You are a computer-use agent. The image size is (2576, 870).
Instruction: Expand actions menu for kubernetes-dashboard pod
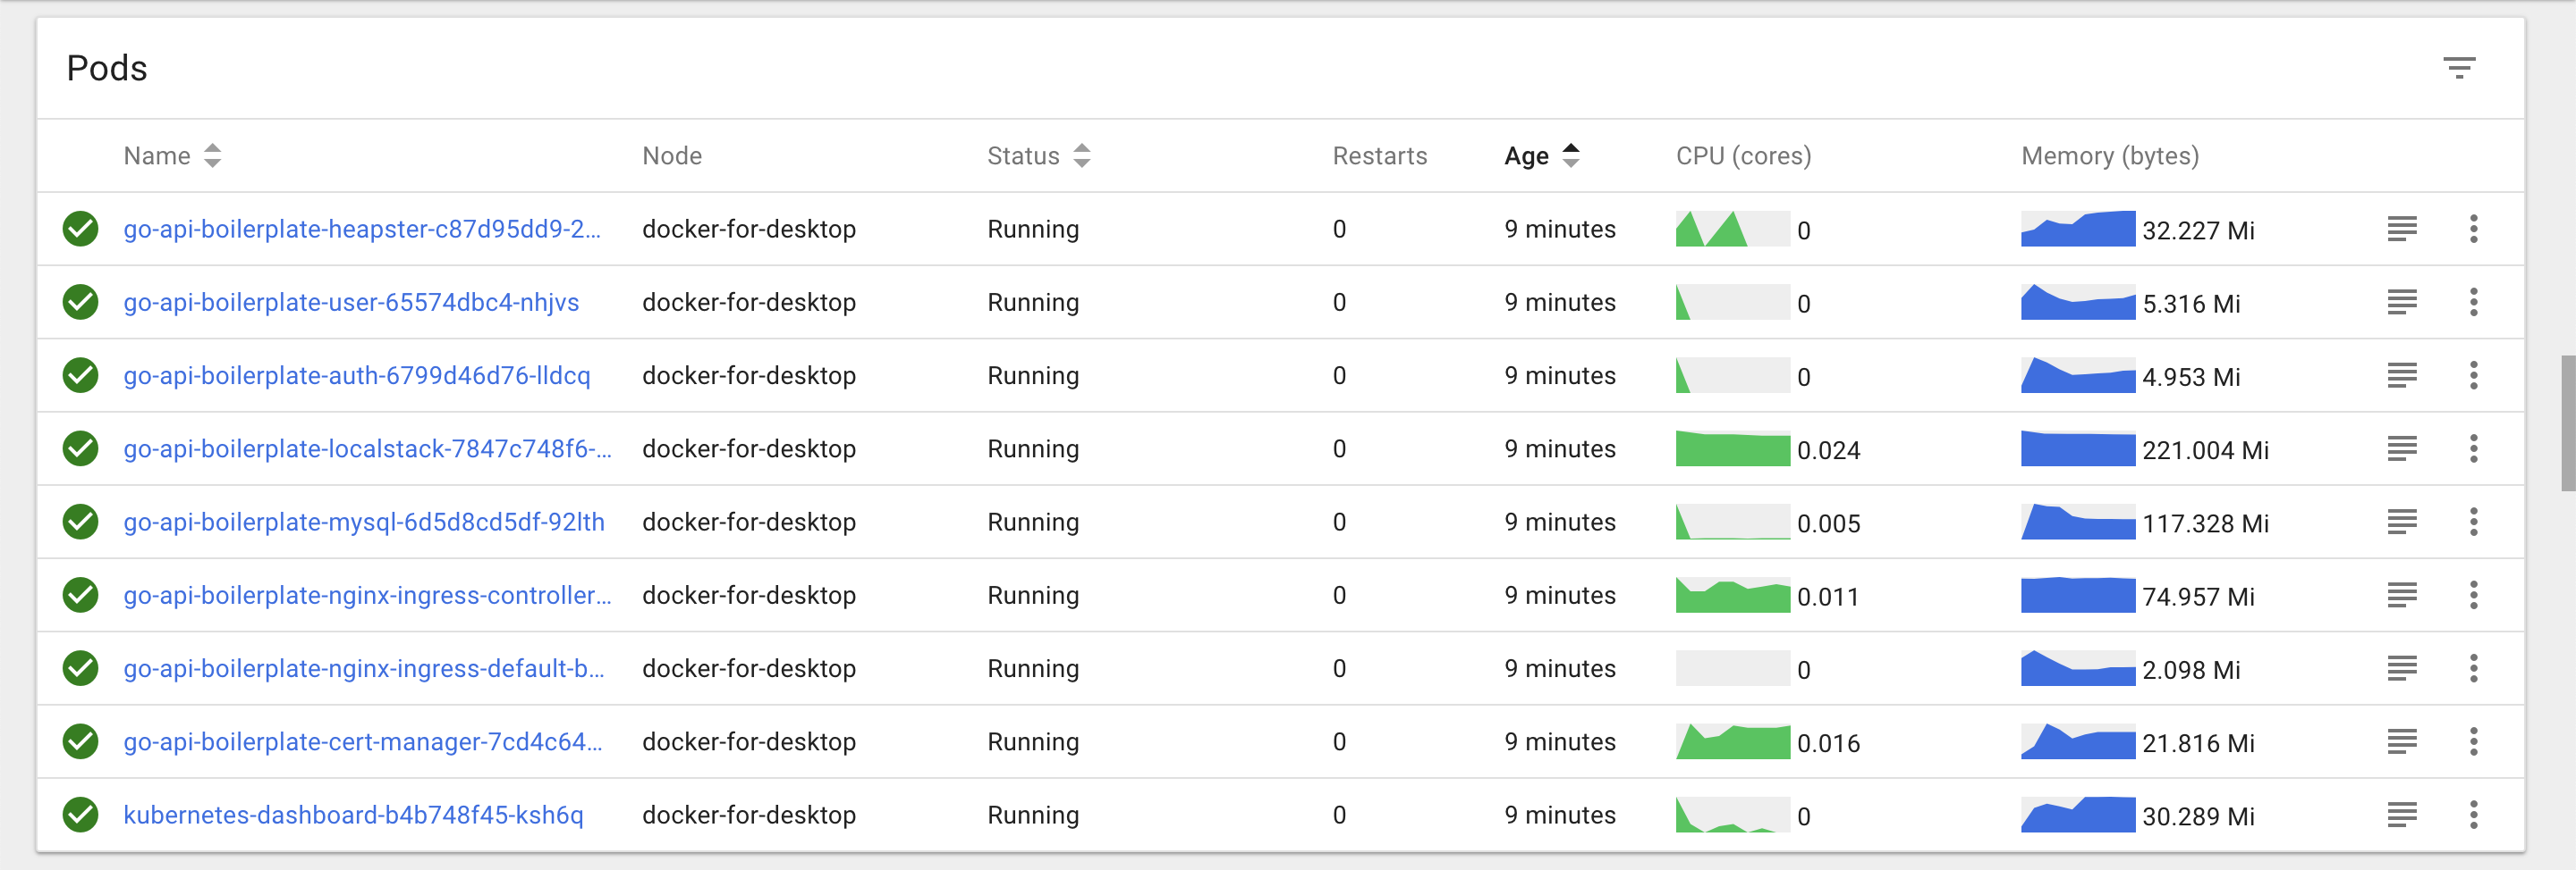pos(2473,815)
